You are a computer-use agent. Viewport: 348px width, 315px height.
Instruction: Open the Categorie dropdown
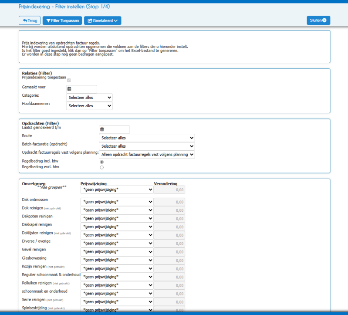[89, 98]
